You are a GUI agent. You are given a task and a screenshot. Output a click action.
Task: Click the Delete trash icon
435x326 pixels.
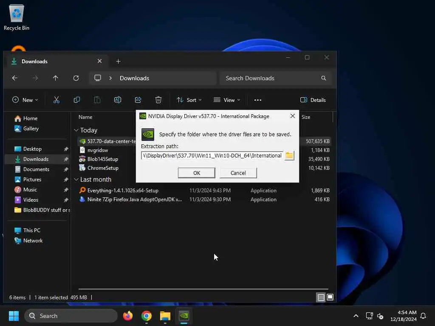click(158, 100)
